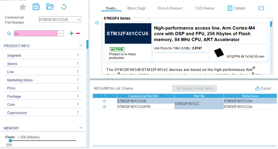The image size is (278, 149).
Task: Open the load saved search folder icon
Action: [x=50, y=7]
